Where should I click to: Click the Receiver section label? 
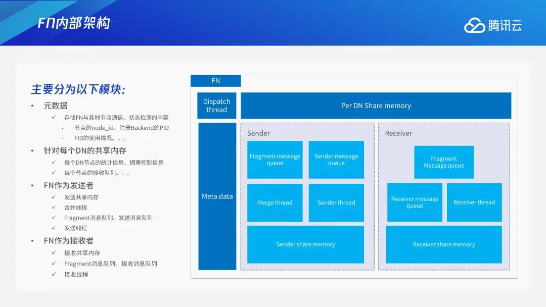[x=398, y=133]
